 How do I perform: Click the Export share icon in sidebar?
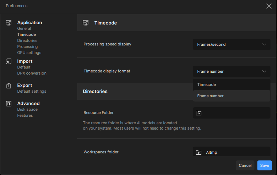9,86
